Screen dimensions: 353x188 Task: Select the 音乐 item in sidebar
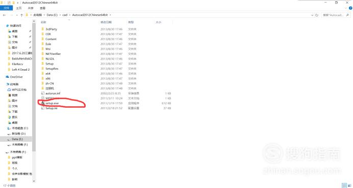click(x=15, y=117)
